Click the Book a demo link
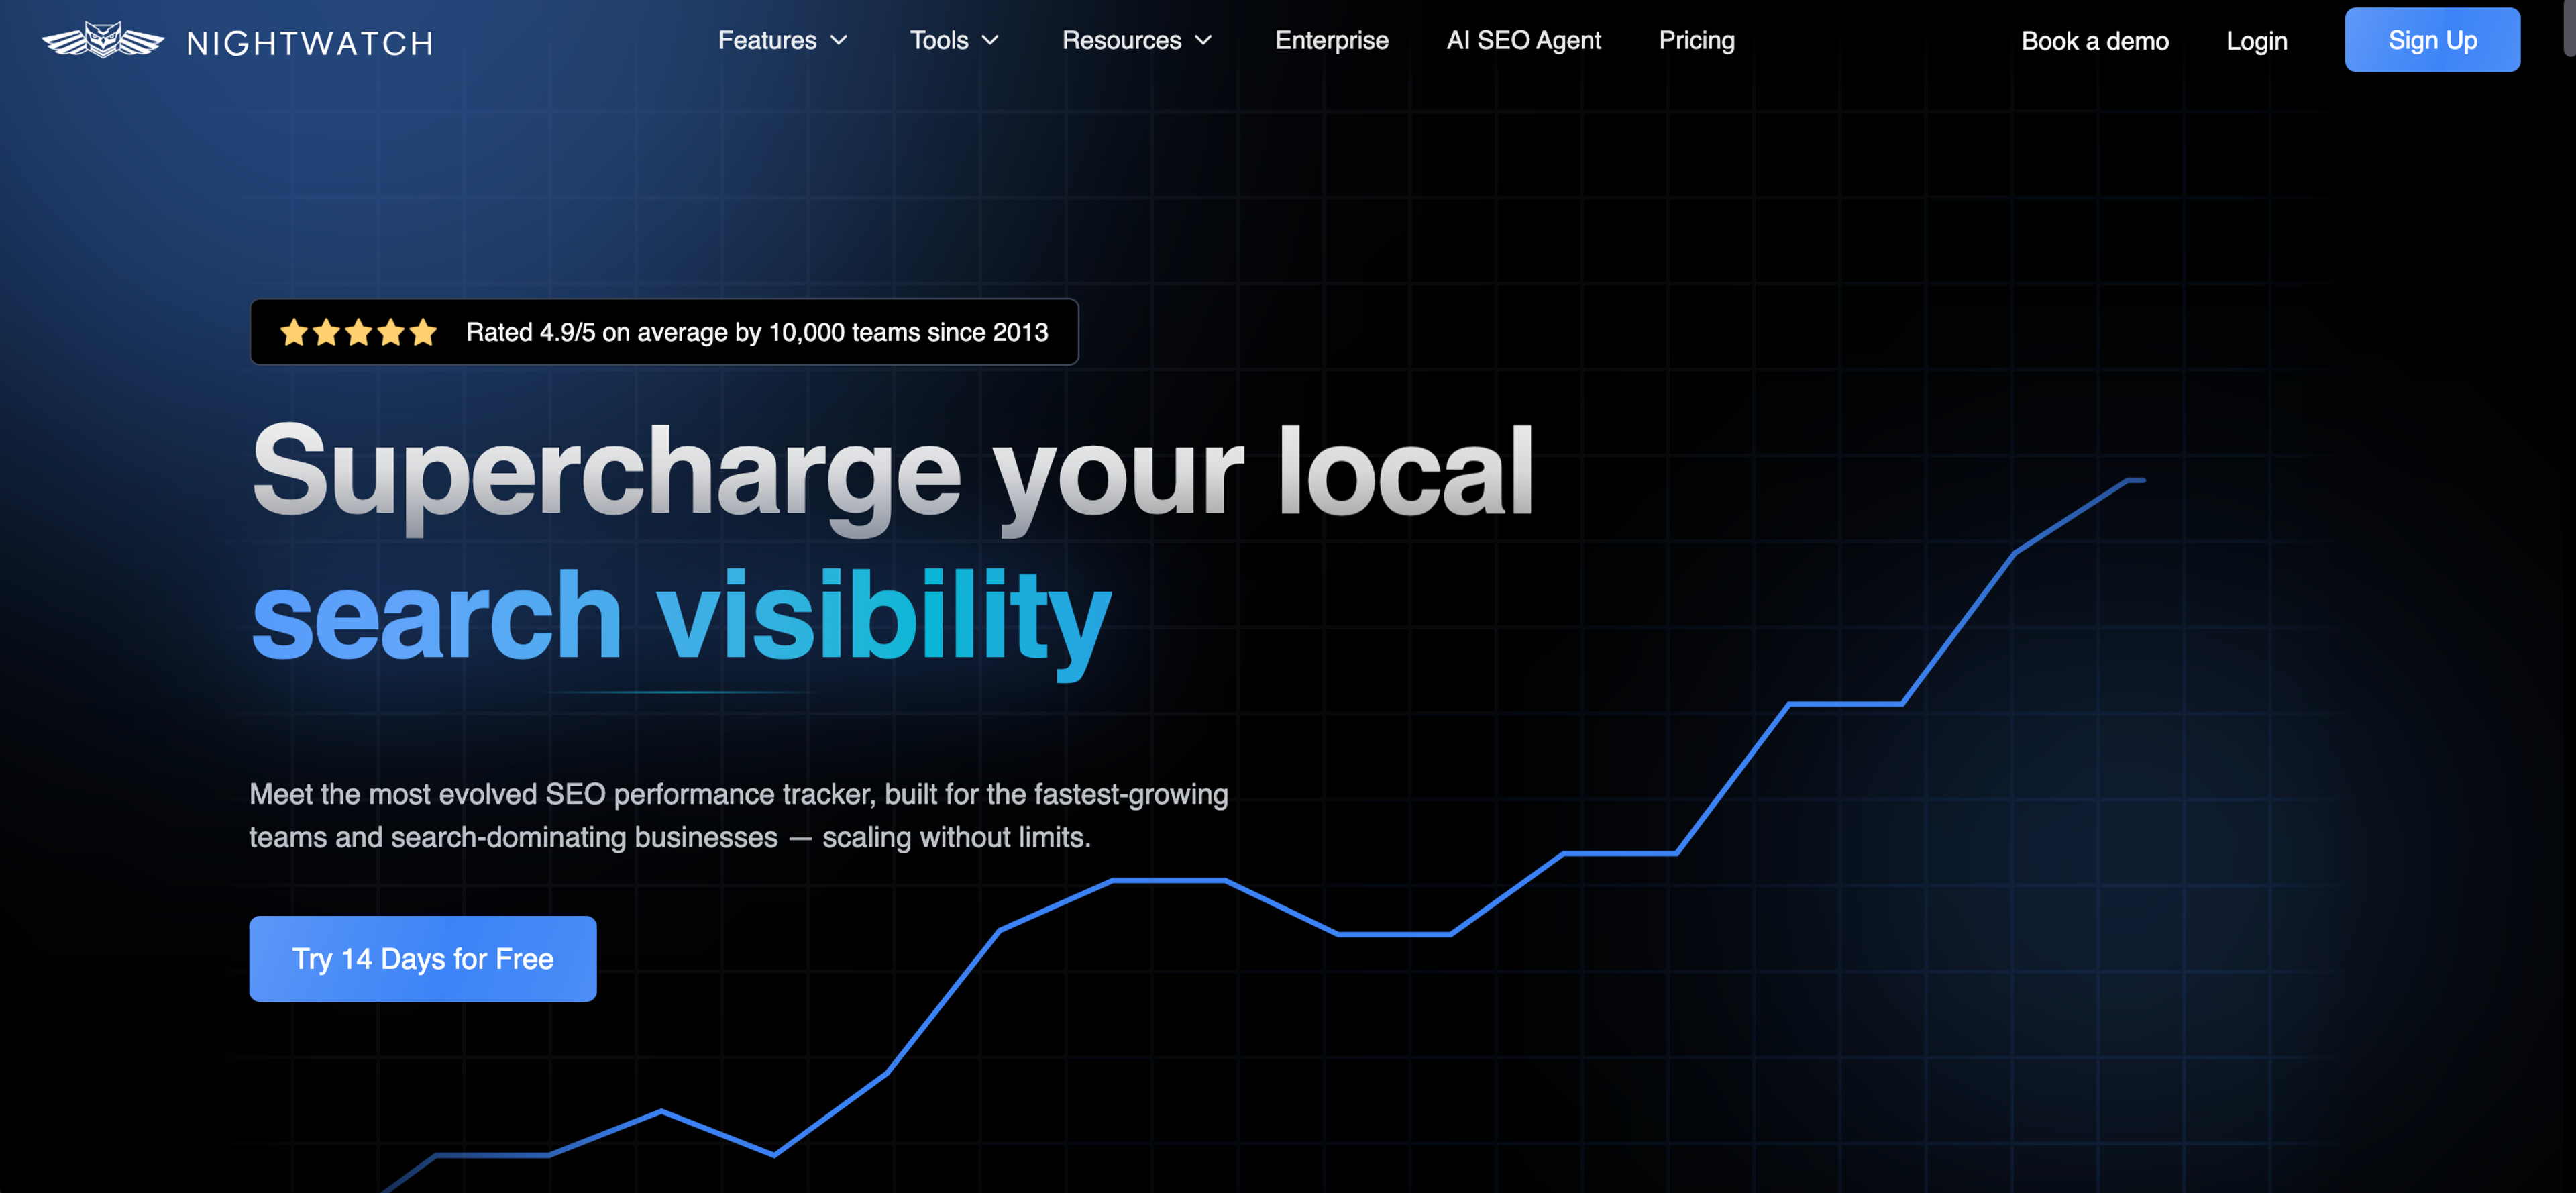This screenshot has height=1193, width=2576. [x=2094, y=41]
